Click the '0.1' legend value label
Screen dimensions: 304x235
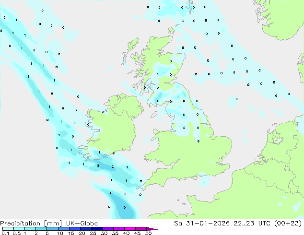(5, 233)
